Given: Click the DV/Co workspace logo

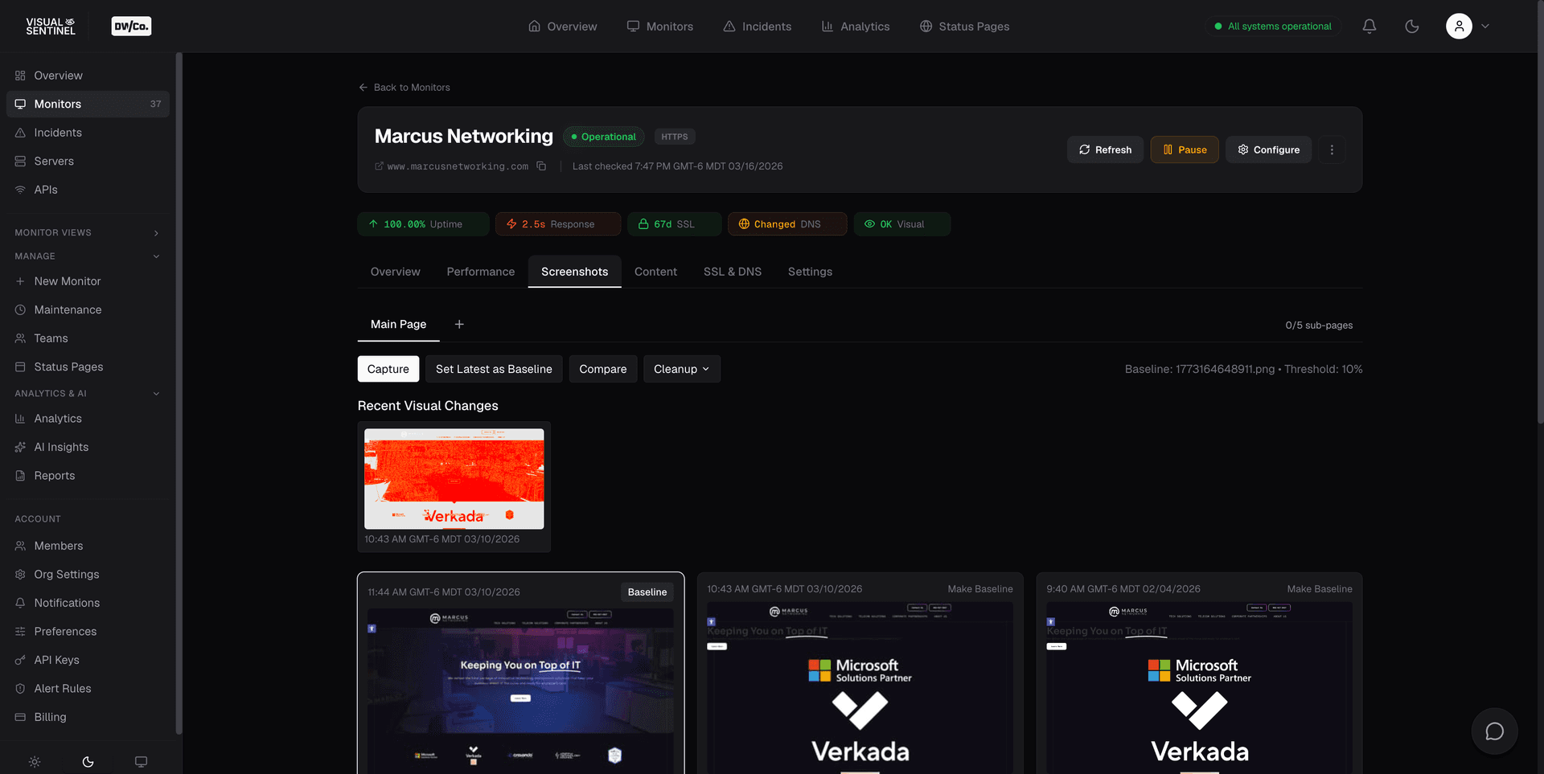Looking at the screenshot, I should [130, 25].
